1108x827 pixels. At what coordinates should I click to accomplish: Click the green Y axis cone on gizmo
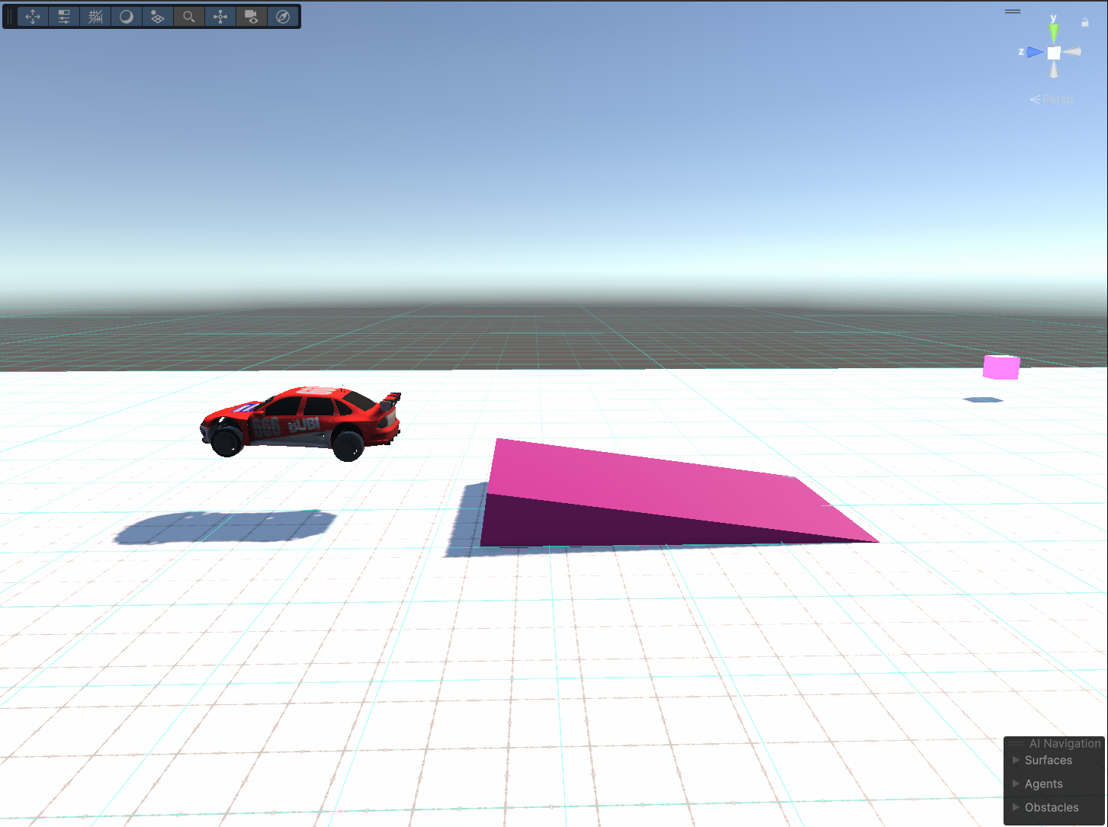(1054, 32)
